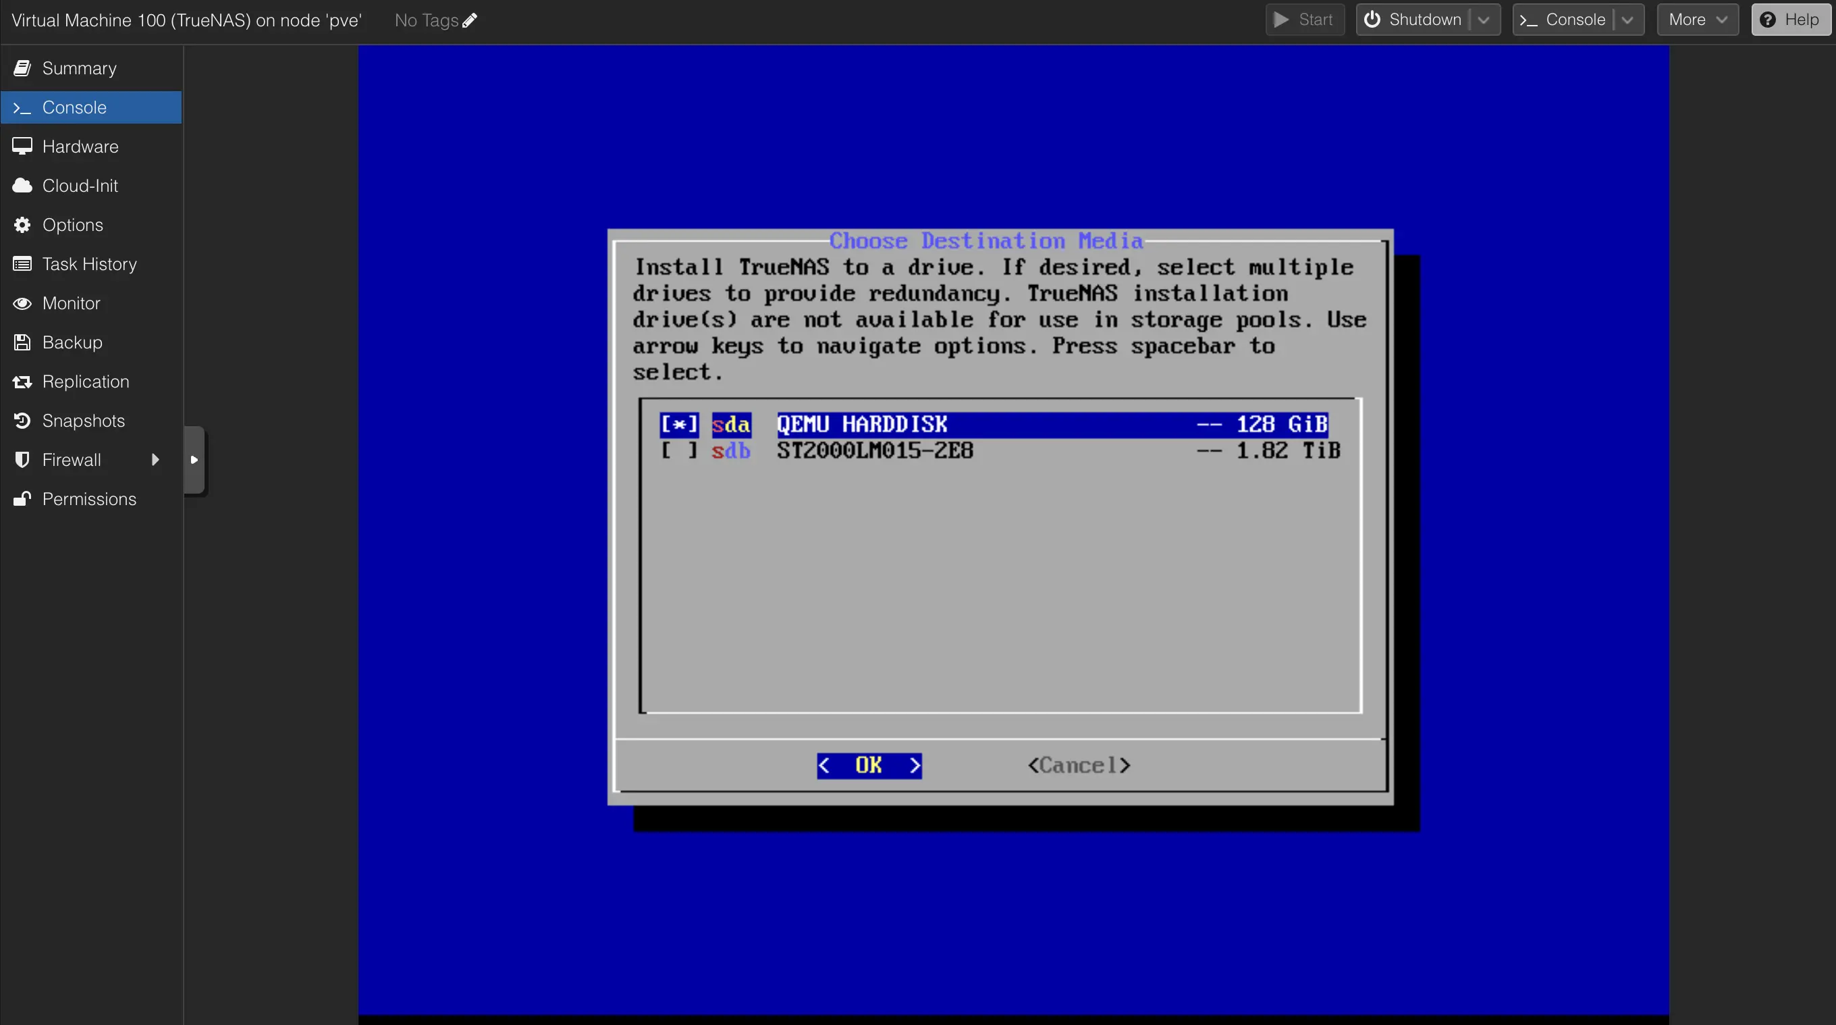
Task: Open the Task History tab
Action: pos(91,265)
